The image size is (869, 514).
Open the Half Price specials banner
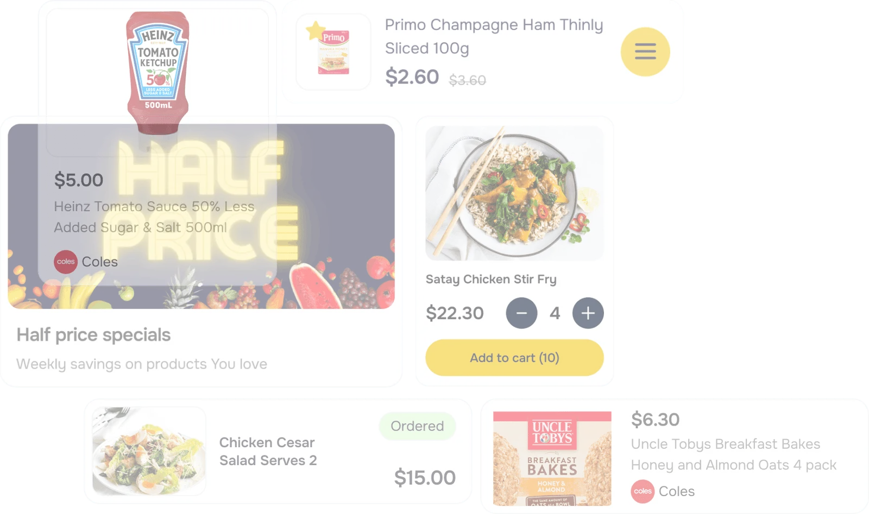tap(201, 217)
